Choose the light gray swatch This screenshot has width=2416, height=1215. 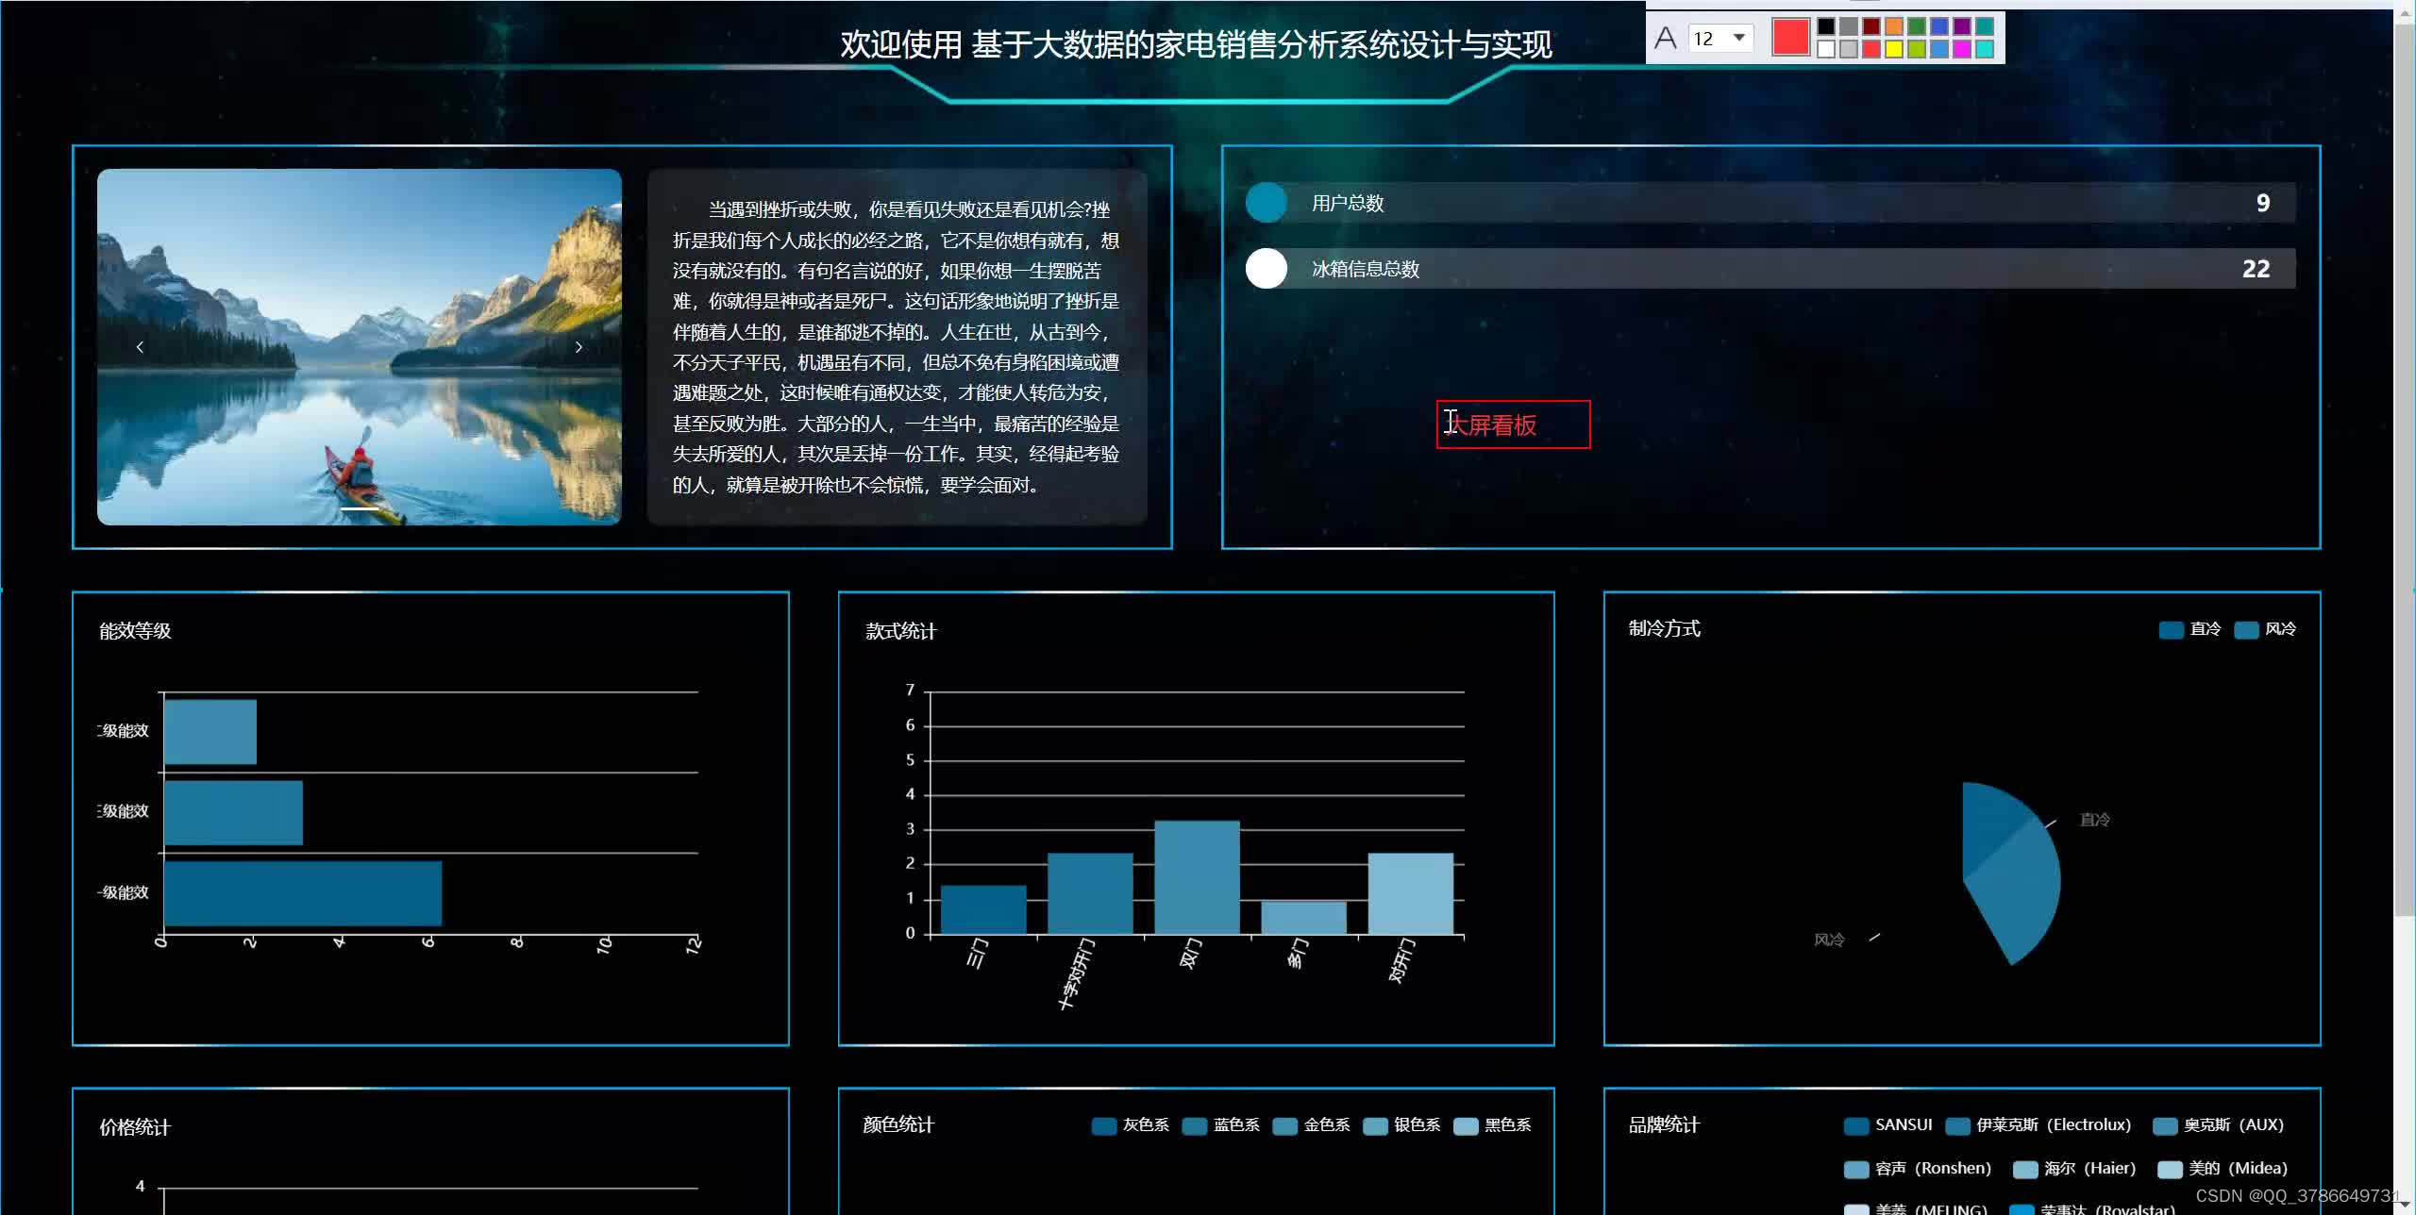[x=1849, y=49]
